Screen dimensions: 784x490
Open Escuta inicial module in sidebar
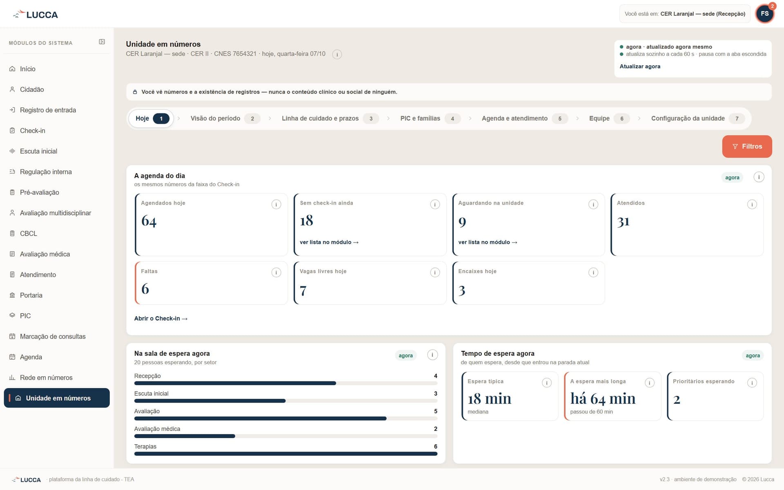(57, 151)
